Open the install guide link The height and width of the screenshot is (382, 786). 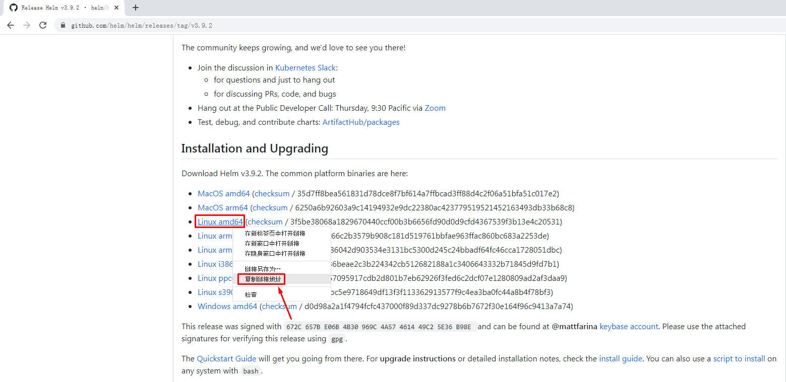tap(621, 358)
